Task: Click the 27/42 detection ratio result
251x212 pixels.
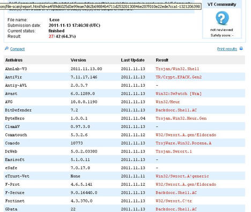Action: [62, 36]
